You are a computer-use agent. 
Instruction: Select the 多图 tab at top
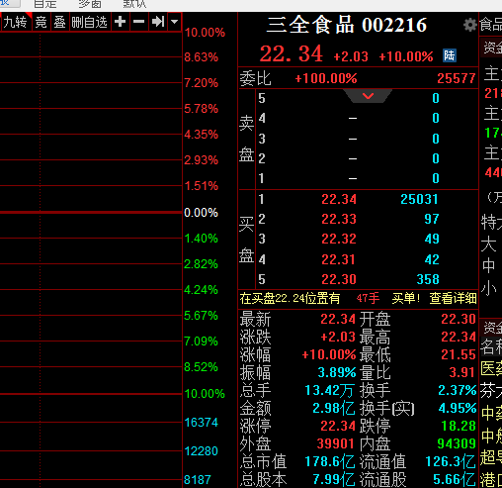(x=90, y=4)
